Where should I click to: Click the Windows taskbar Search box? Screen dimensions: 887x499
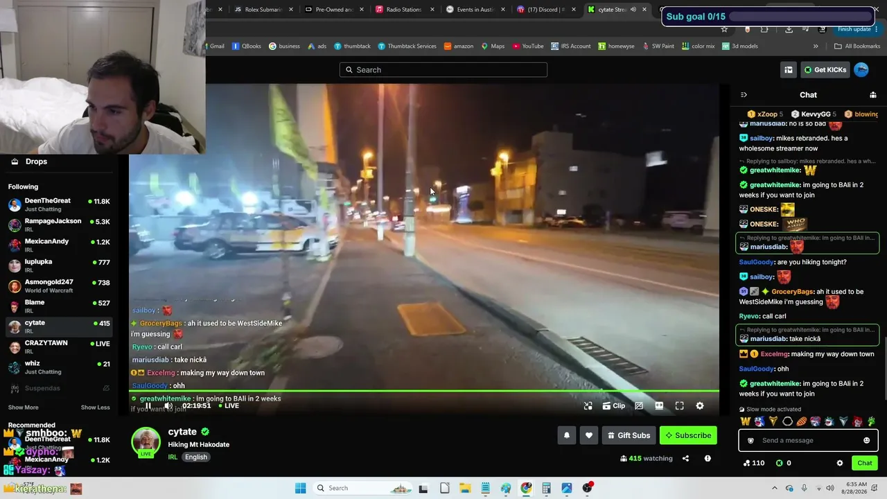362,488
